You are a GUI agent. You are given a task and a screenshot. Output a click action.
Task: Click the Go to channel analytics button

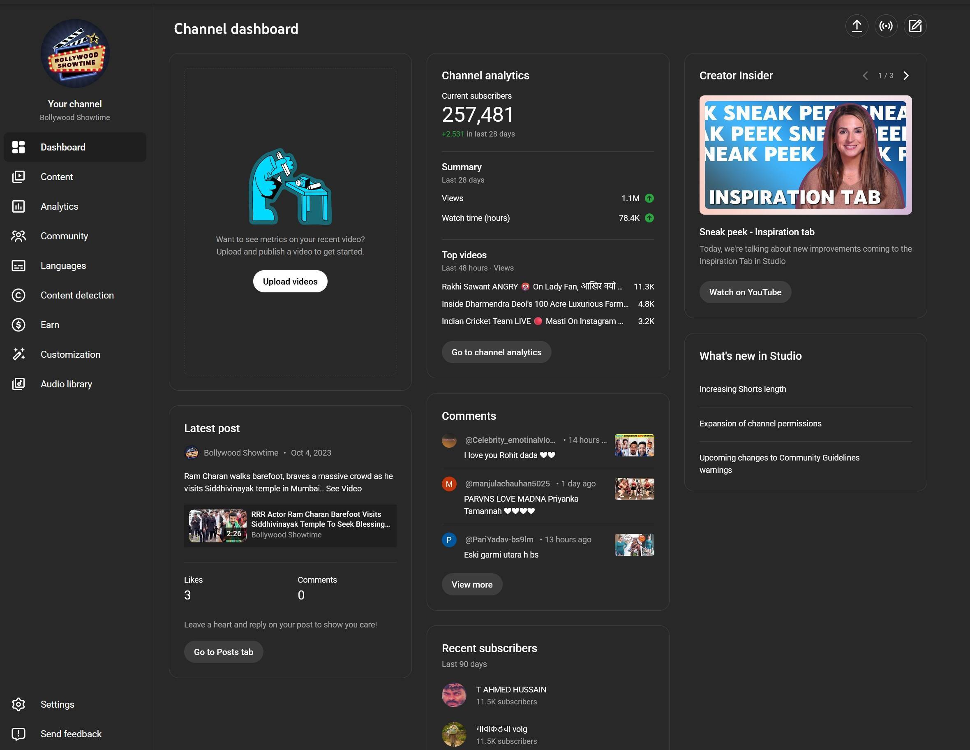click(x=496, y=352)
